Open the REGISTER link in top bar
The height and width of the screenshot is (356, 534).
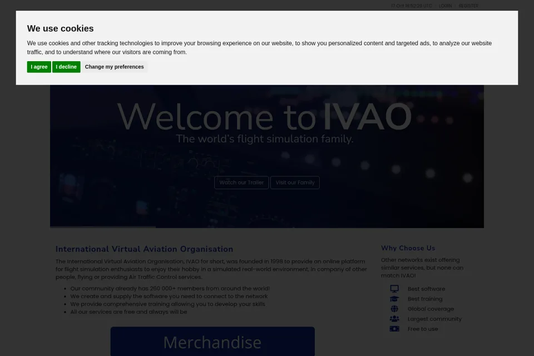(468, 6)
